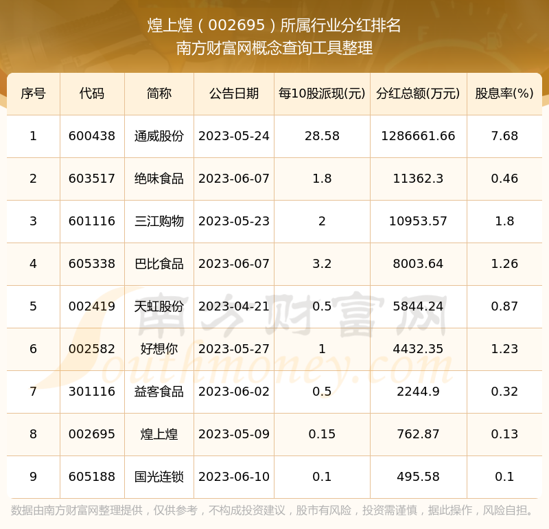This screenshot has width=549, height=529.
Task: Click dividend yield 1.8 for 三江购物
Action: coord(504,221)
